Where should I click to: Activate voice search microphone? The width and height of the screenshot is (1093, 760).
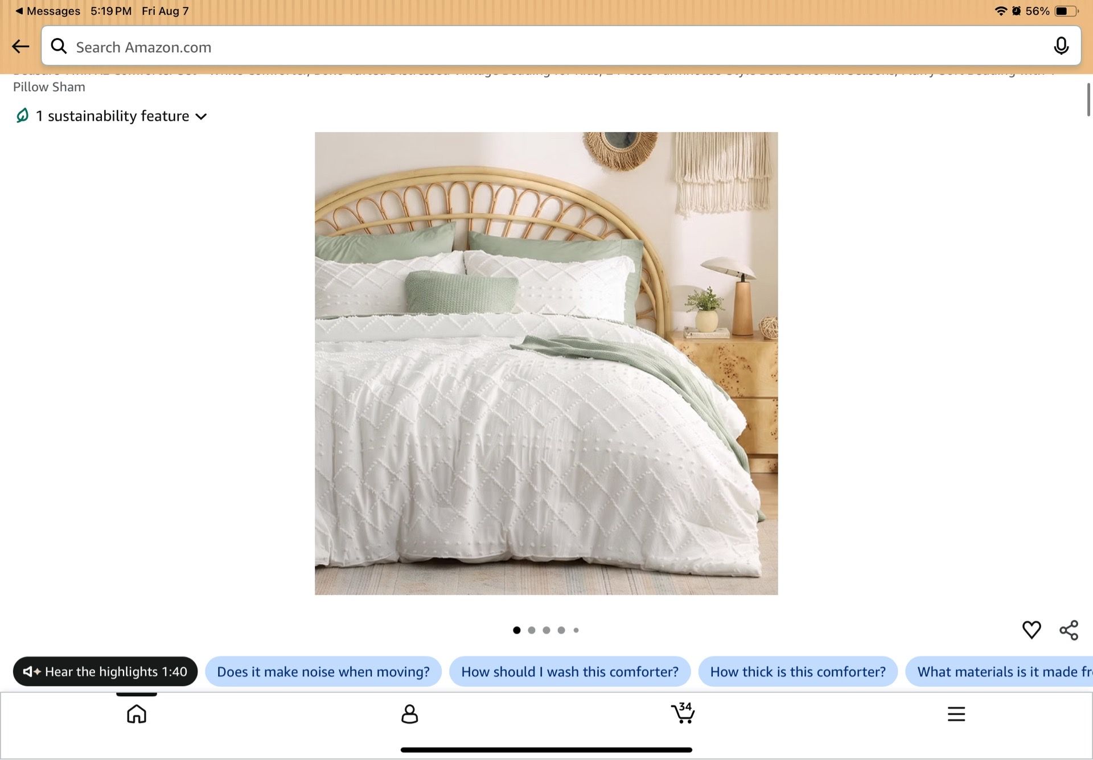1061,46
